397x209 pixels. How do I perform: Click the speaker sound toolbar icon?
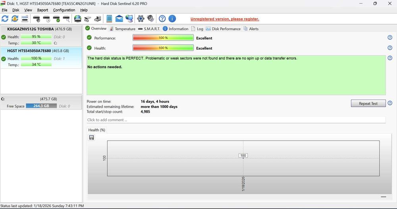click(150, 19)
